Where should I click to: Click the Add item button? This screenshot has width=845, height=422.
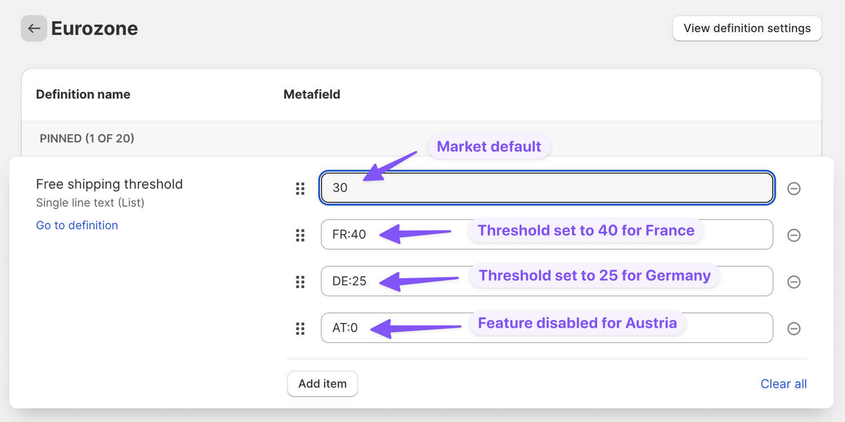click(x=322, y=384)
